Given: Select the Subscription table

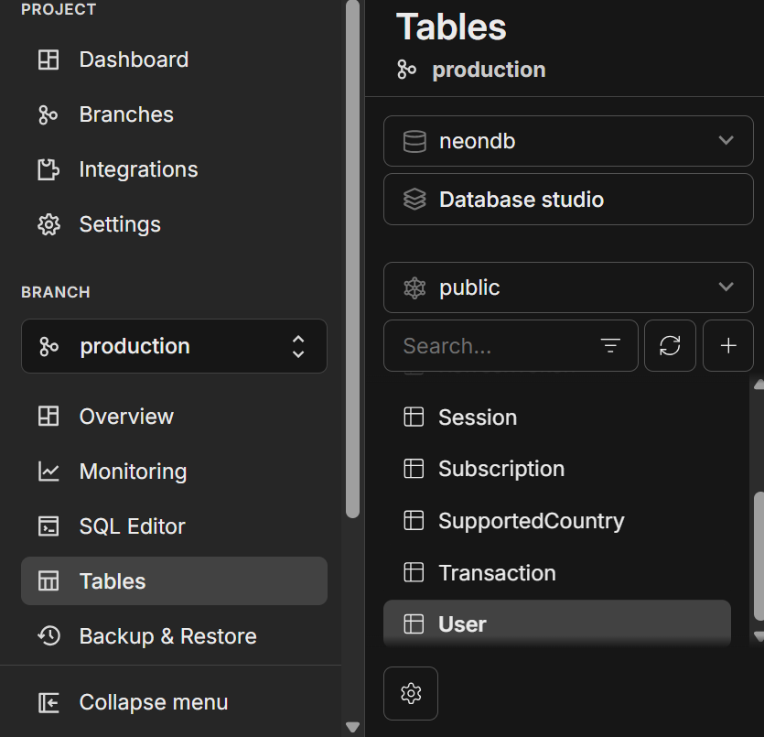Looking at the screenshot, I should tap(557, 469).
